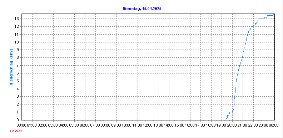Click the chart title Dienstag, 15.04.2025
This screenshot has height=138, width=283.
[142, 9]
